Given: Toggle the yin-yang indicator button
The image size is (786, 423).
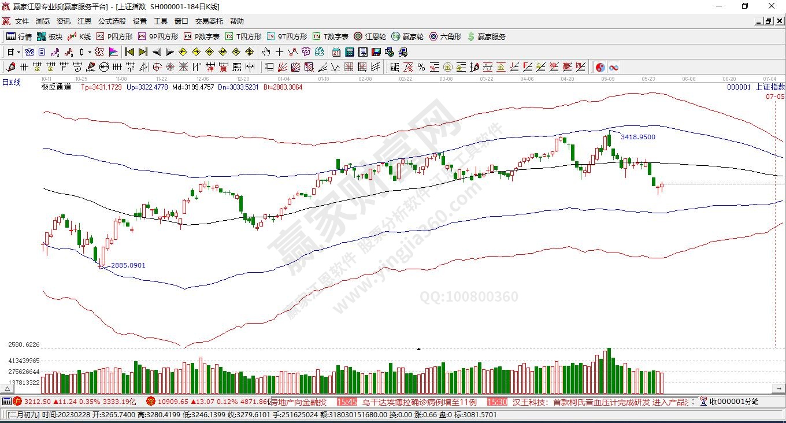Looking at the screenshot, I should (600, 67).
